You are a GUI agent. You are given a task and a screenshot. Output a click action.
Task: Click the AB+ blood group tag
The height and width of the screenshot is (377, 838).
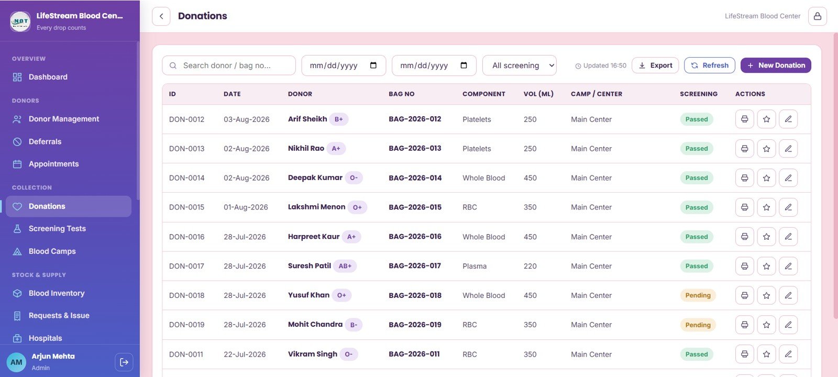click(x=345, y=266)
